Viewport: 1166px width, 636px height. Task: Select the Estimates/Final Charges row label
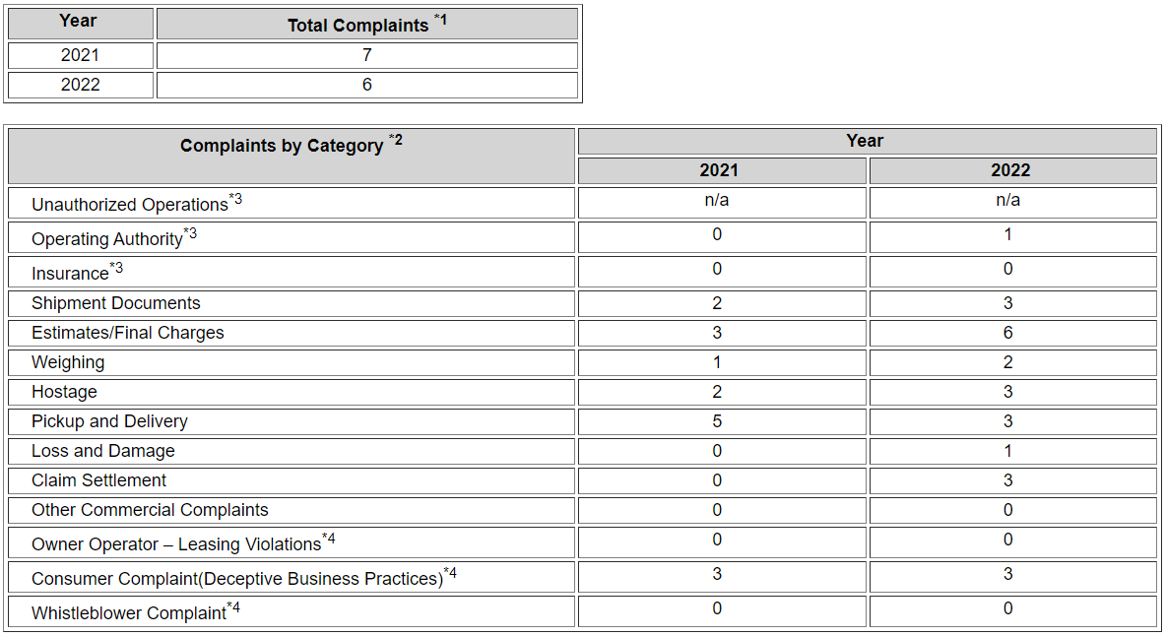128,333
